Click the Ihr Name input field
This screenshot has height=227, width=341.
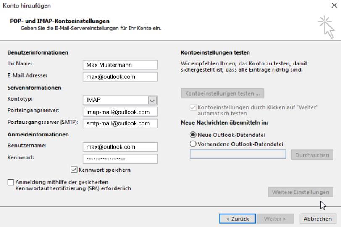pos(120,65)
